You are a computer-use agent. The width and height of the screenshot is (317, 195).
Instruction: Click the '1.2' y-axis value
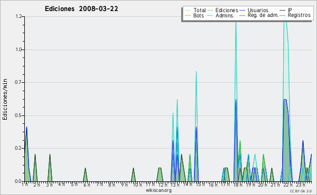(x=18, y=16)
